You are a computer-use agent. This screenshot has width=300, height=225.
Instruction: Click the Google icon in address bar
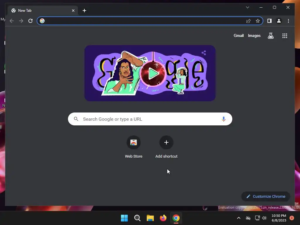click(x=42, y=21)
